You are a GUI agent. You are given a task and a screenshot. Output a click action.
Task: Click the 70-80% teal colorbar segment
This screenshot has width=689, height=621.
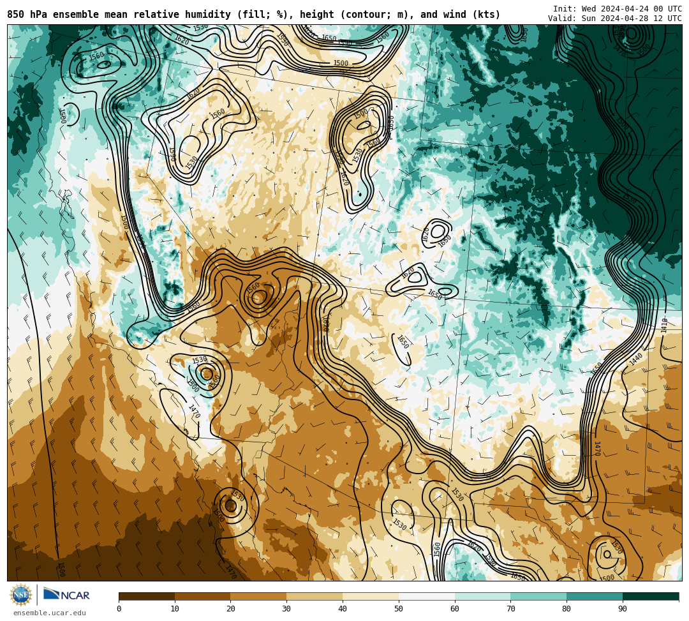point(538,596)
